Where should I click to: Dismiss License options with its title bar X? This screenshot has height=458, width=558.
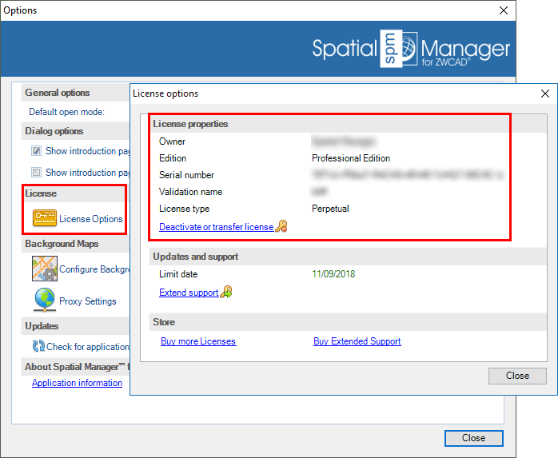[544, 94]
